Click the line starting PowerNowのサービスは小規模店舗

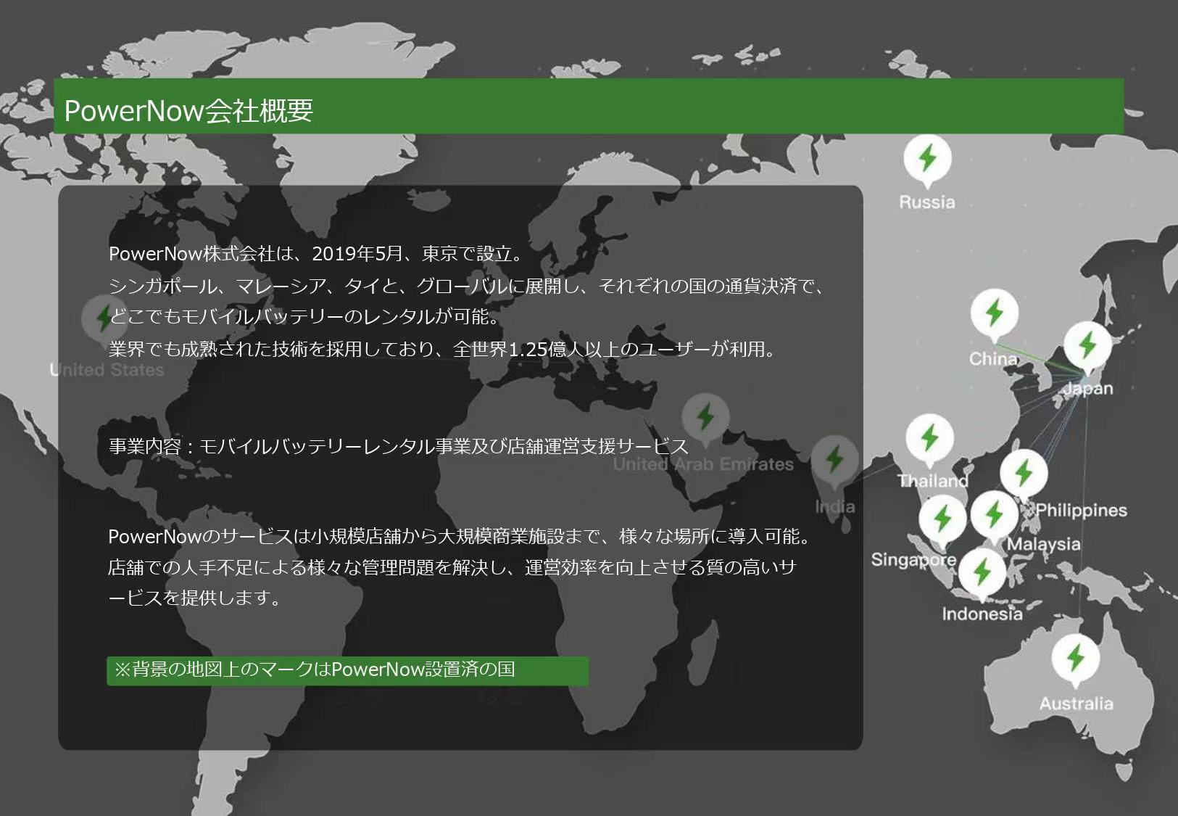[x=460, y=537]
